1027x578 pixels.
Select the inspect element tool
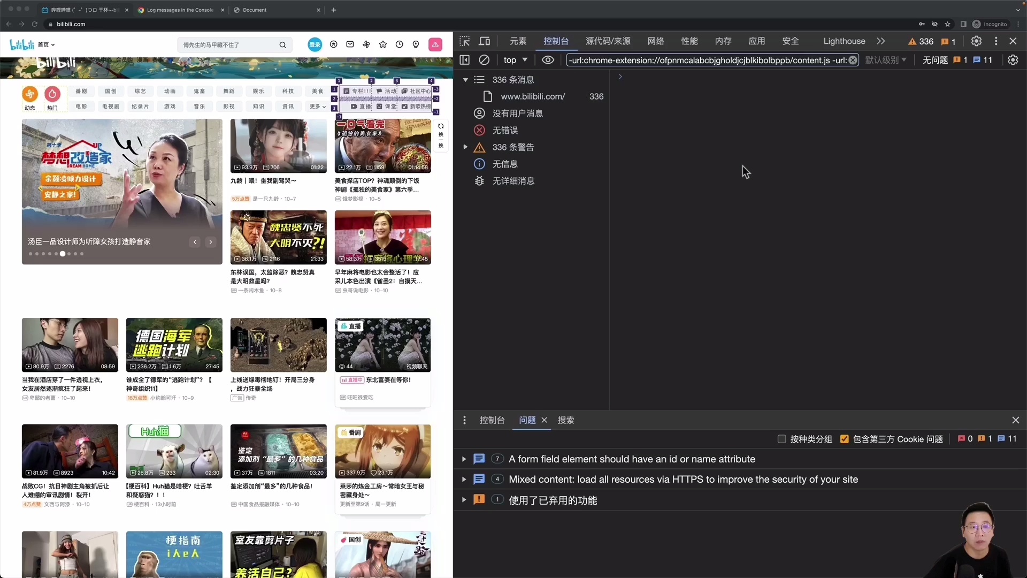coord(465,41)
